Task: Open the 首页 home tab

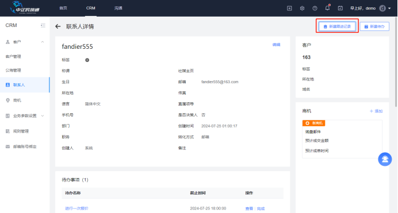Action: [63, 8]
